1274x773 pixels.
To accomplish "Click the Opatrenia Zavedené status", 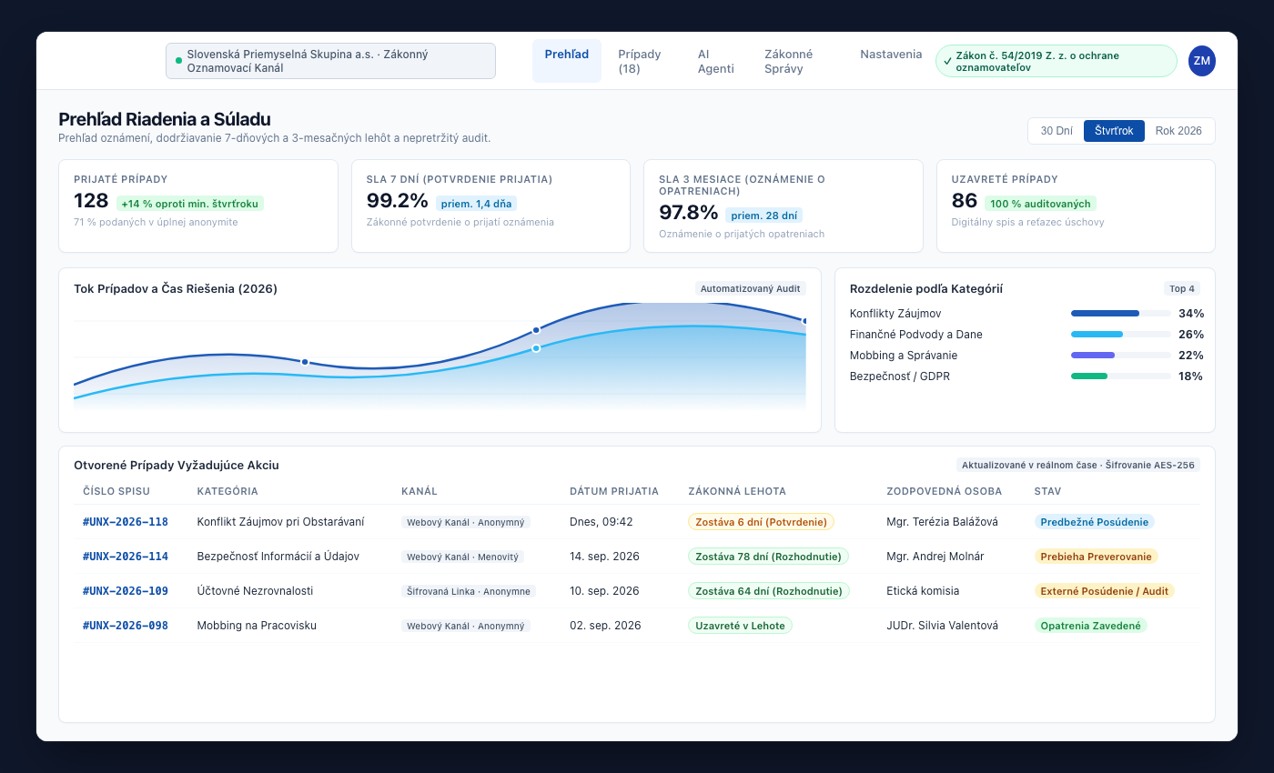I will 1090,626.
